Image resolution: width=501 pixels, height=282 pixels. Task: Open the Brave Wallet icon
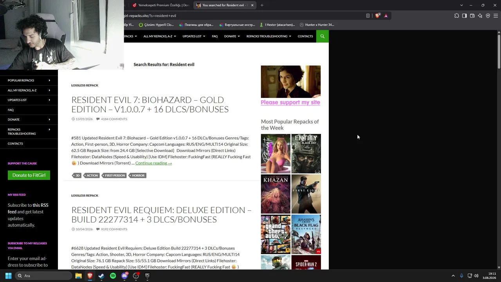point(472,16)
